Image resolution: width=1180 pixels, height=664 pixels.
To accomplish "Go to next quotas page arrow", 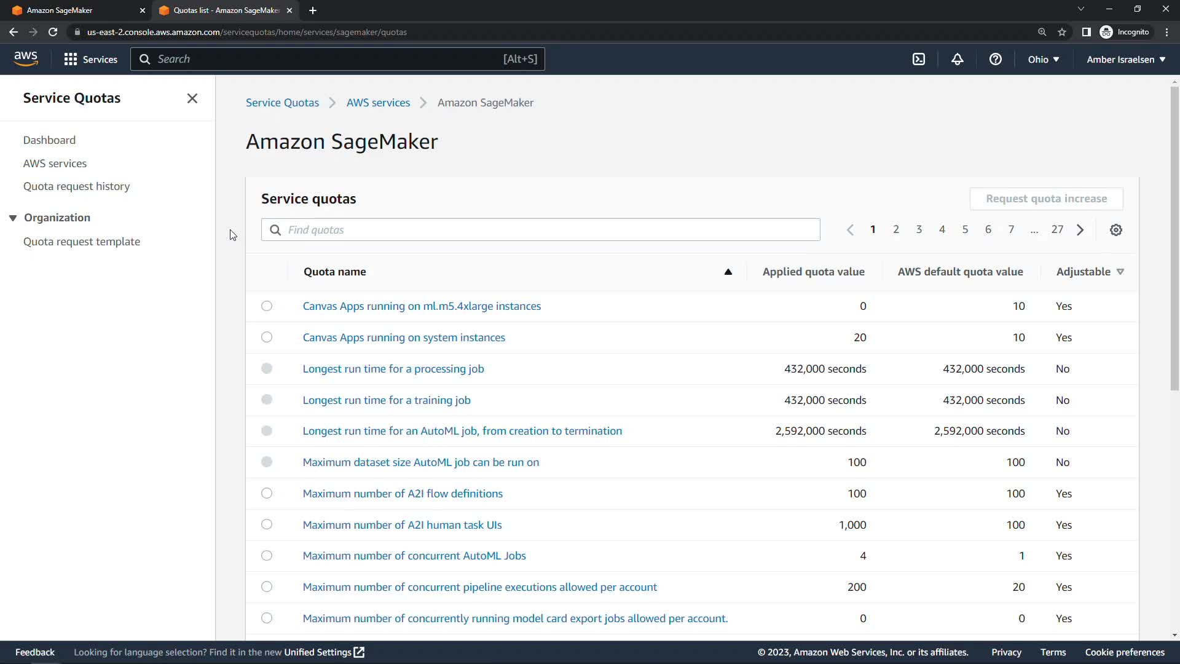I will 1080,230.
